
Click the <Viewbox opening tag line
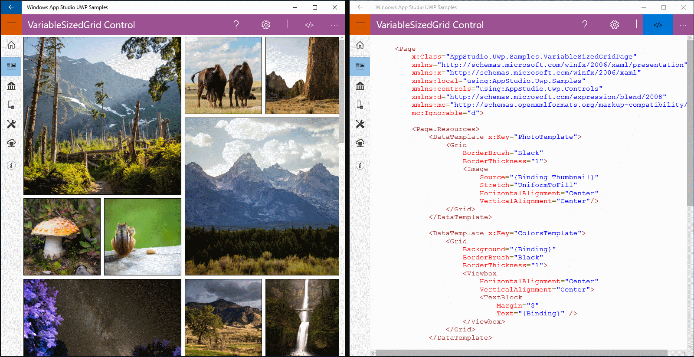coord(480,274)
